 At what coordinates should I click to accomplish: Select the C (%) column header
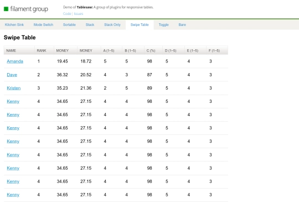pos(153,50)
